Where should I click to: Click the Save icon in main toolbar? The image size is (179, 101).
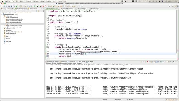[4, 6]
